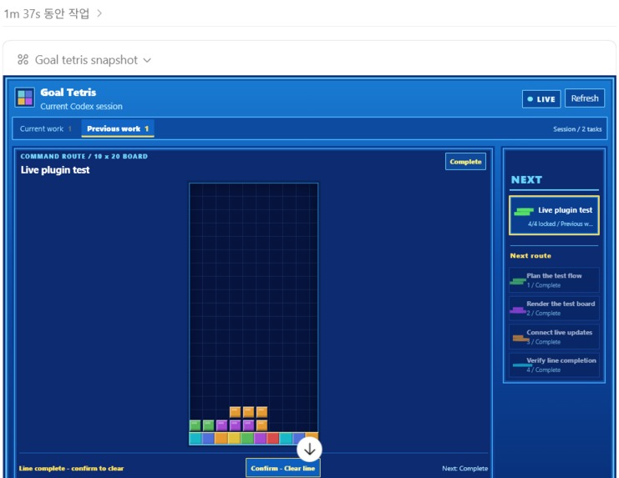Click the Confirm - Clear line button
The height and width of the screenshot is (478, 619).
click(x=282, y=468)
